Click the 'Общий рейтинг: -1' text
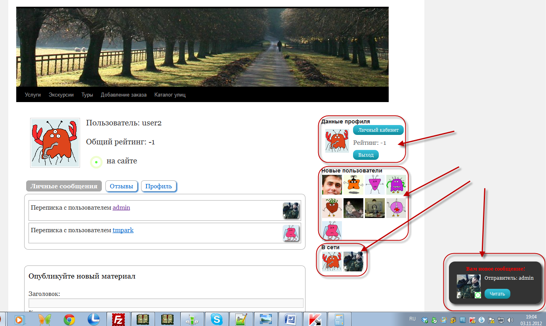The image size is (546, 326). [x=120, y=142]
